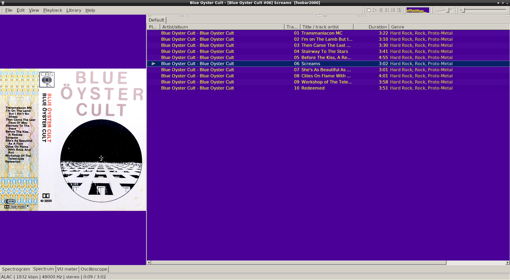Click the spectrum visualization in toolbar
510x280 pixels.
(x=418, y=10)
